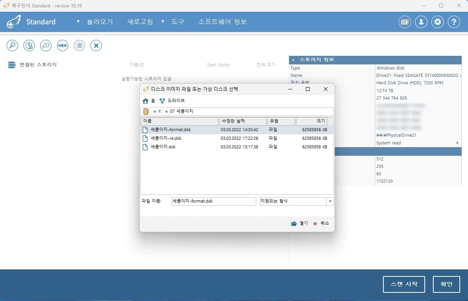Sort by the 수정한 날짜 column header
The height and width of the screenshot is (301, 468).
pyautogui.click(x=243, y=121)
